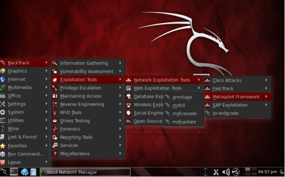Image resolution: width=285 pixels, height=177 pixels.
Task: Expand Privilege Escalation submenu arrow
Action: click(x=120, y=88)
